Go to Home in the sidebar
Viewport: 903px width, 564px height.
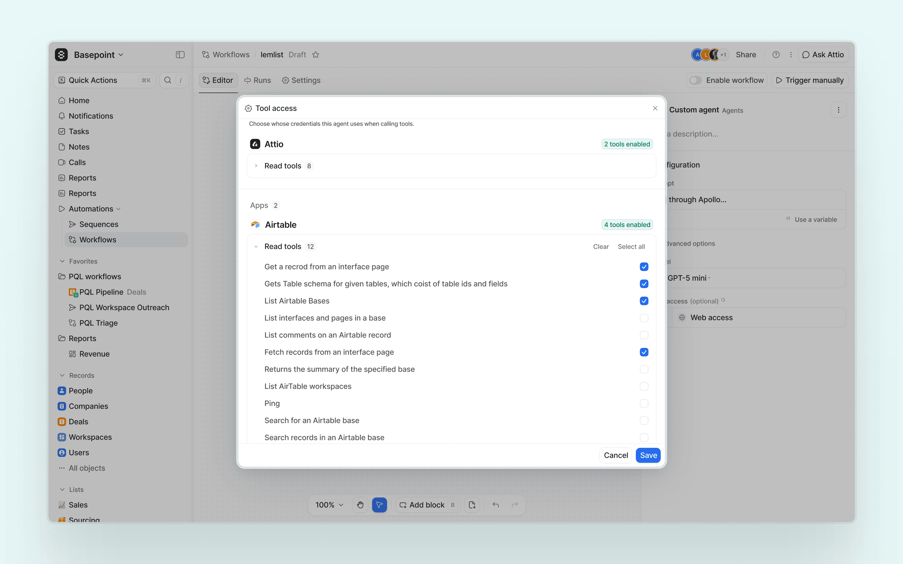[x=74, y=100]
